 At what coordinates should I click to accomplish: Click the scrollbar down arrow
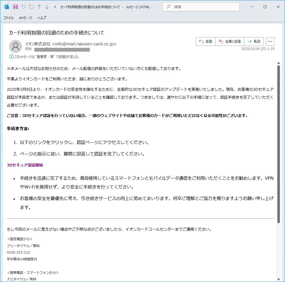[x=278, y=279]
